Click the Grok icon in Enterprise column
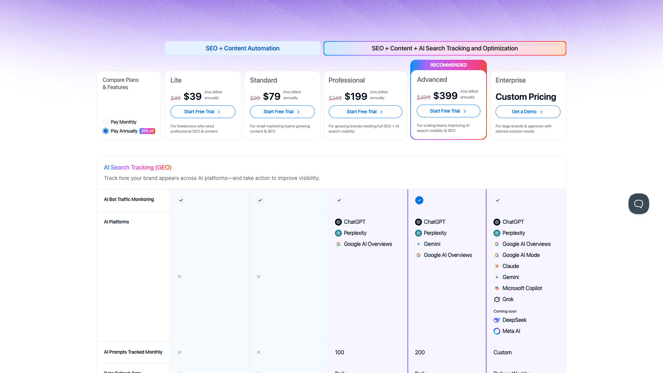The image size is (663, 373). 497,299
